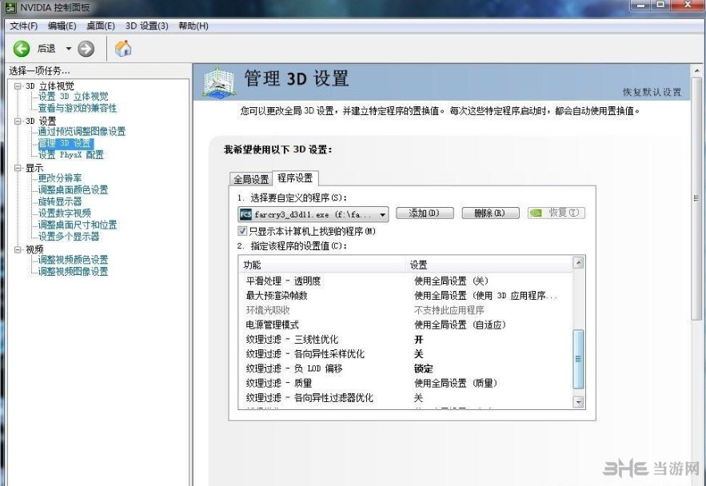The image size is (706, 486).
Task: Click 使用全局设置 (自适应) value
Action: point(460,325)
